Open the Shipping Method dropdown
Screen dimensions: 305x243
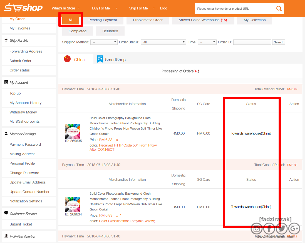coord(104,42)
